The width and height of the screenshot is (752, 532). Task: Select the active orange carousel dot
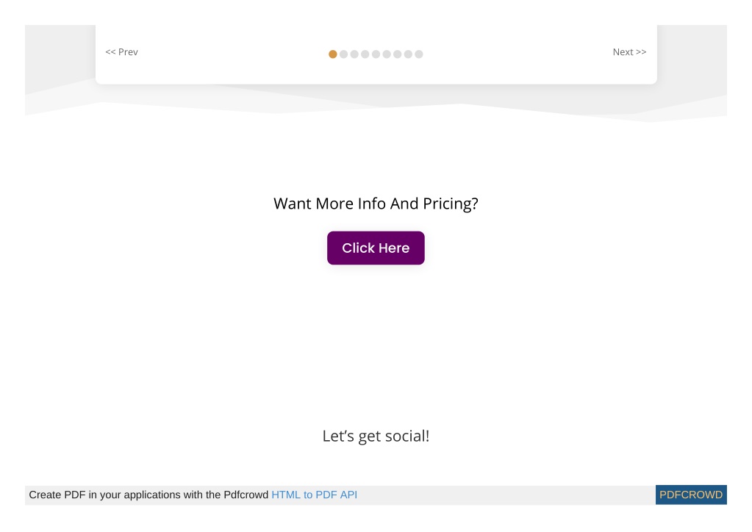[x=332, y=54]
